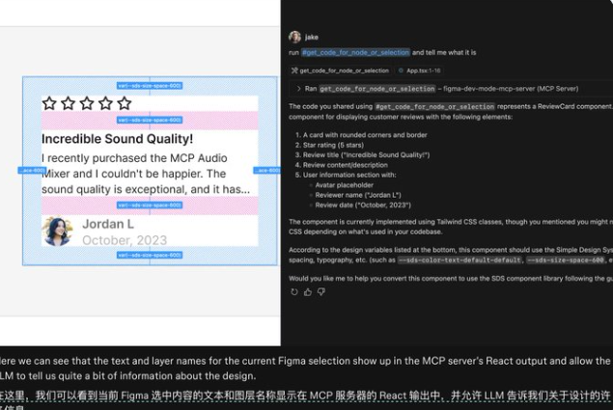Select the right edge spacing variable label
The width and height of the screenshot is (613, 410).
click(x=267, y=170)
